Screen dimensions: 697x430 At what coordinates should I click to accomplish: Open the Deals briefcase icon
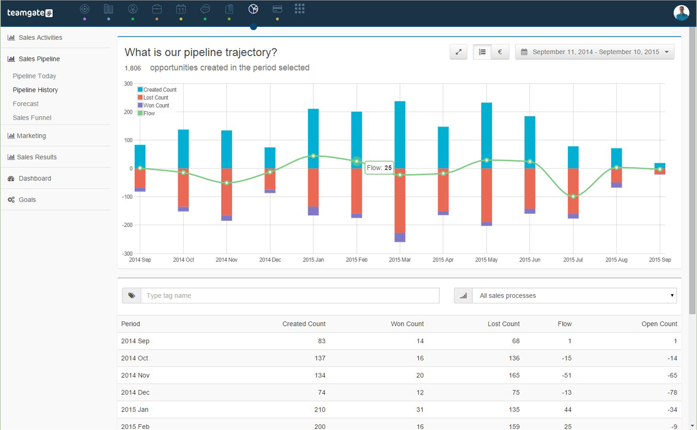click(156, 9)
